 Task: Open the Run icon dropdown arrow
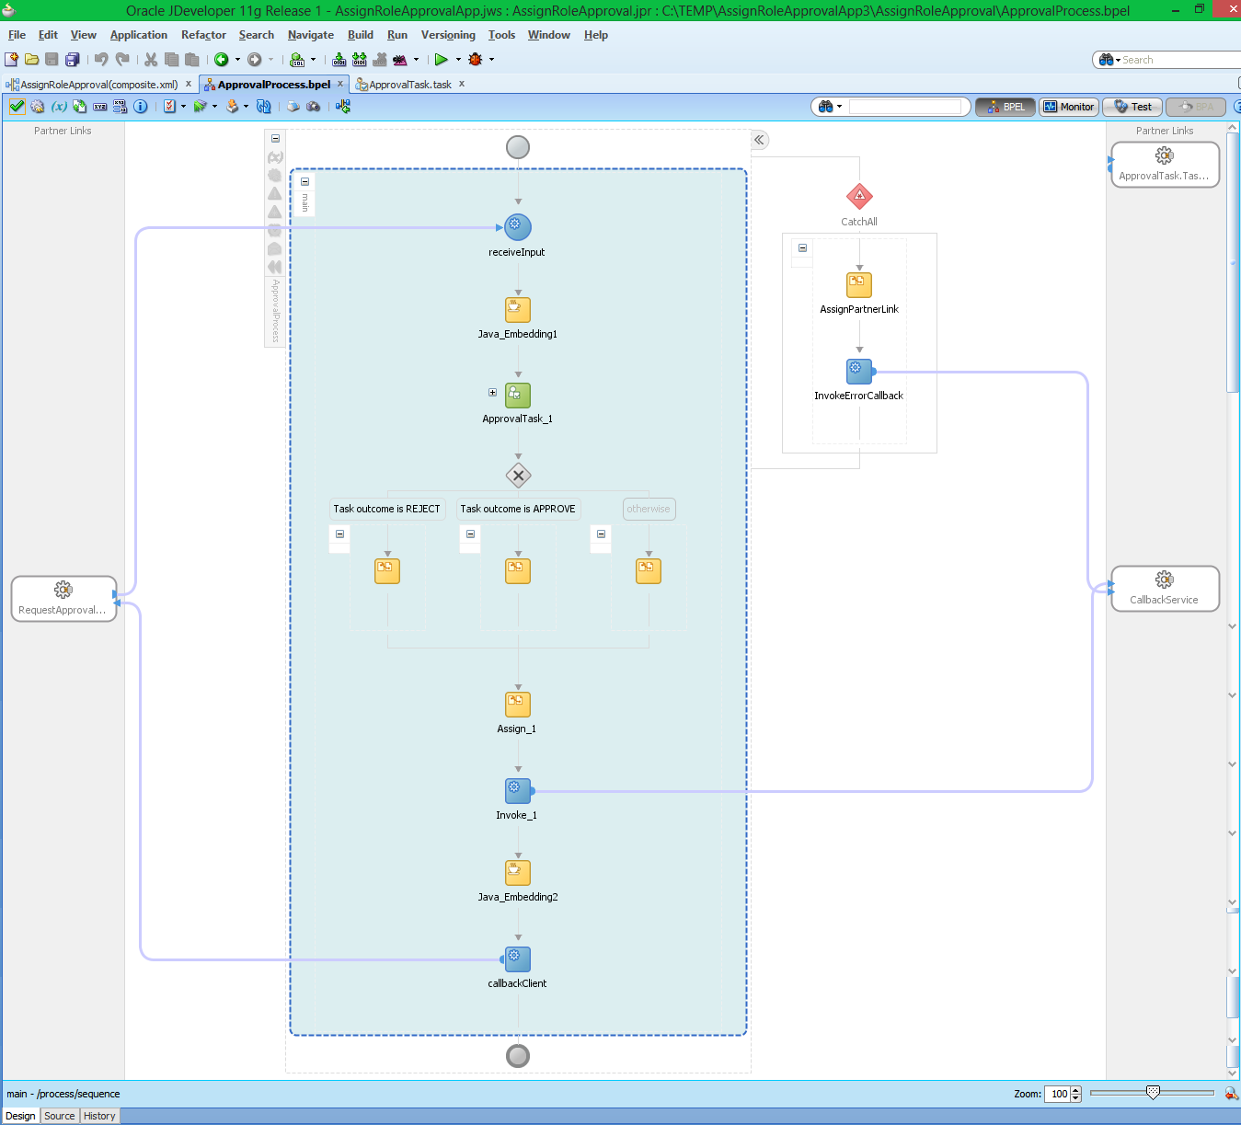458,59
